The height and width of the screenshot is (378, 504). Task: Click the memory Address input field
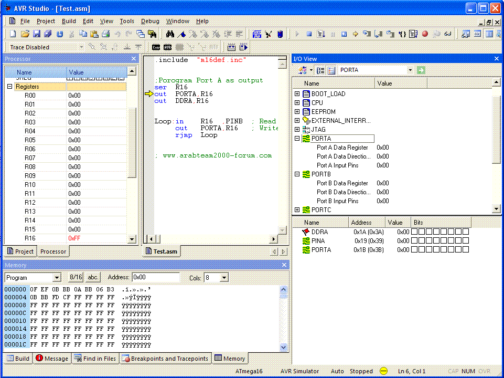pos(156,277)
